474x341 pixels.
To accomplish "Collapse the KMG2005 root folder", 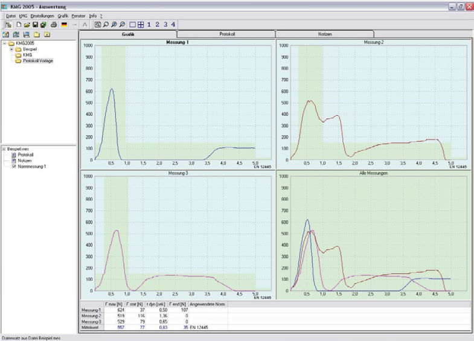I will (4, 43).
